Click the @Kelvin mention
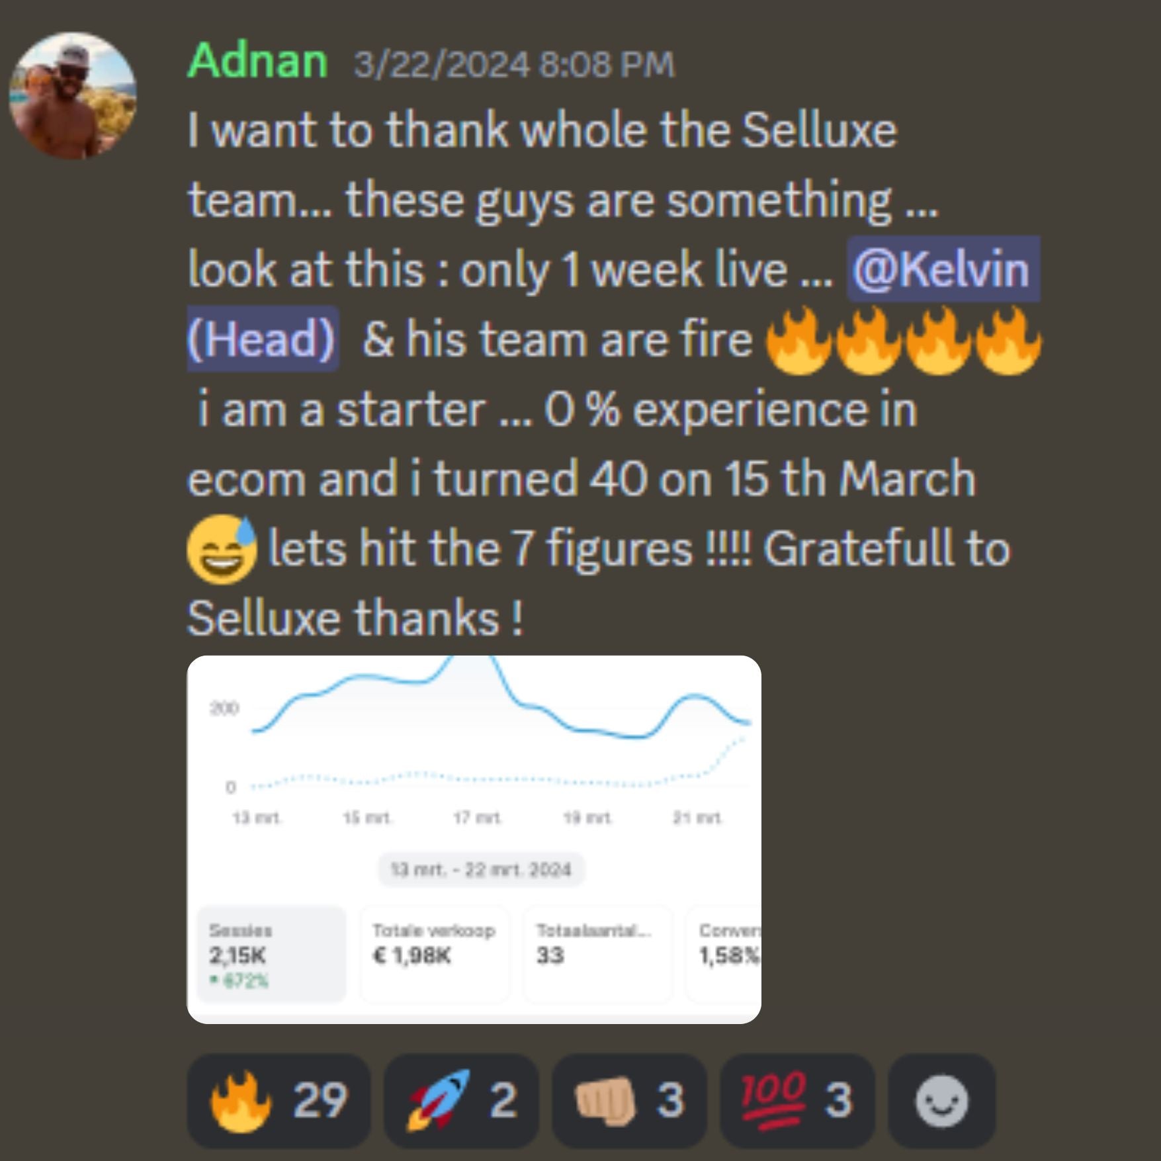Image resolution: width=1161 pixels, height=1161 pixels. click(x=943, y=269)
